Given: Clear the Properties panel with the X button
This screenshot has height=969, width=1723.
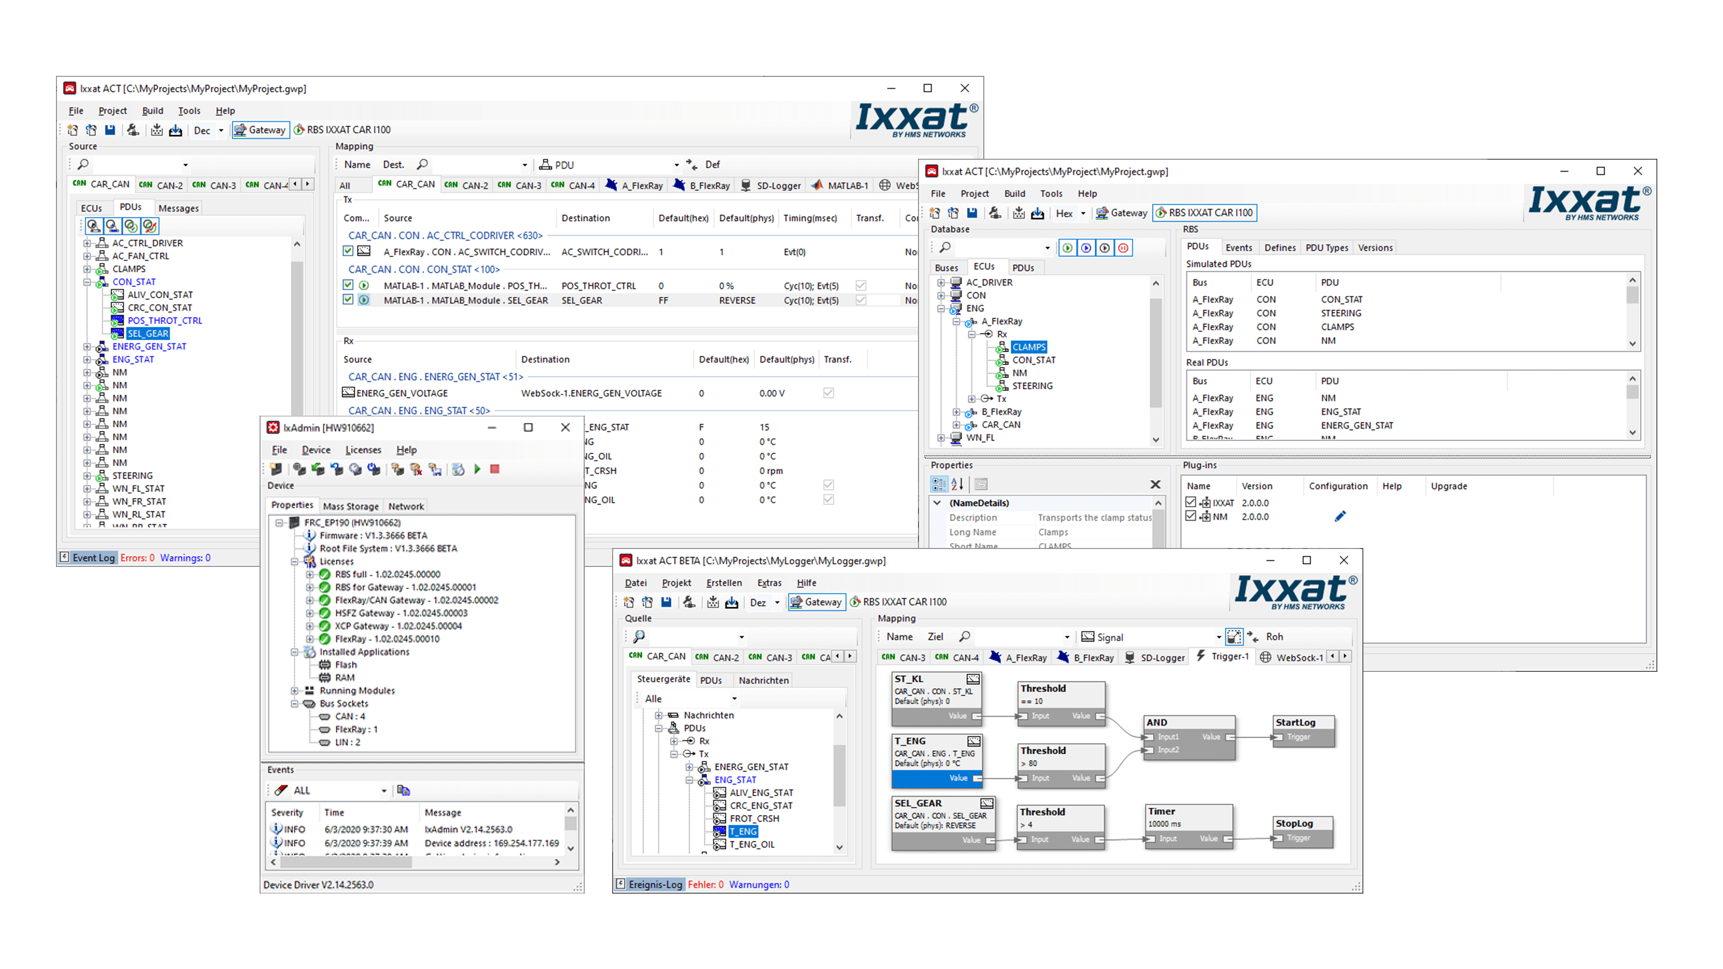Looking at the screenshot, I should pos(1155,484).
